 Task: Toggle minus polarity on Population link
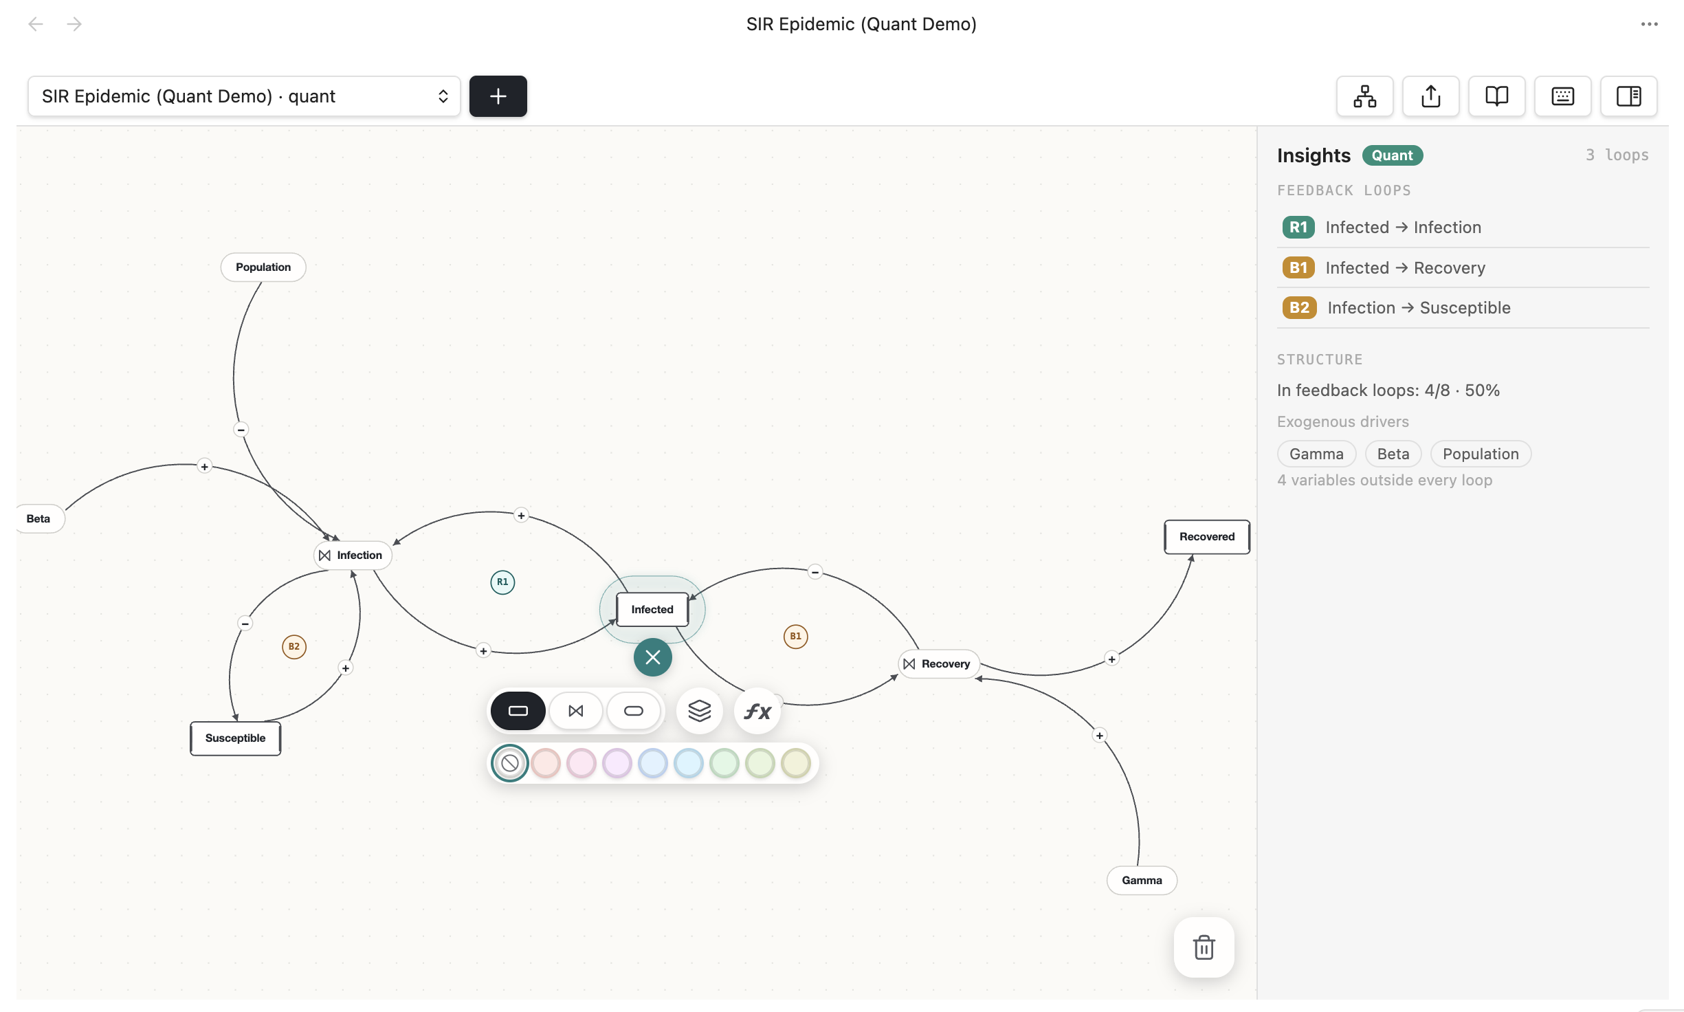click(241, 430)
